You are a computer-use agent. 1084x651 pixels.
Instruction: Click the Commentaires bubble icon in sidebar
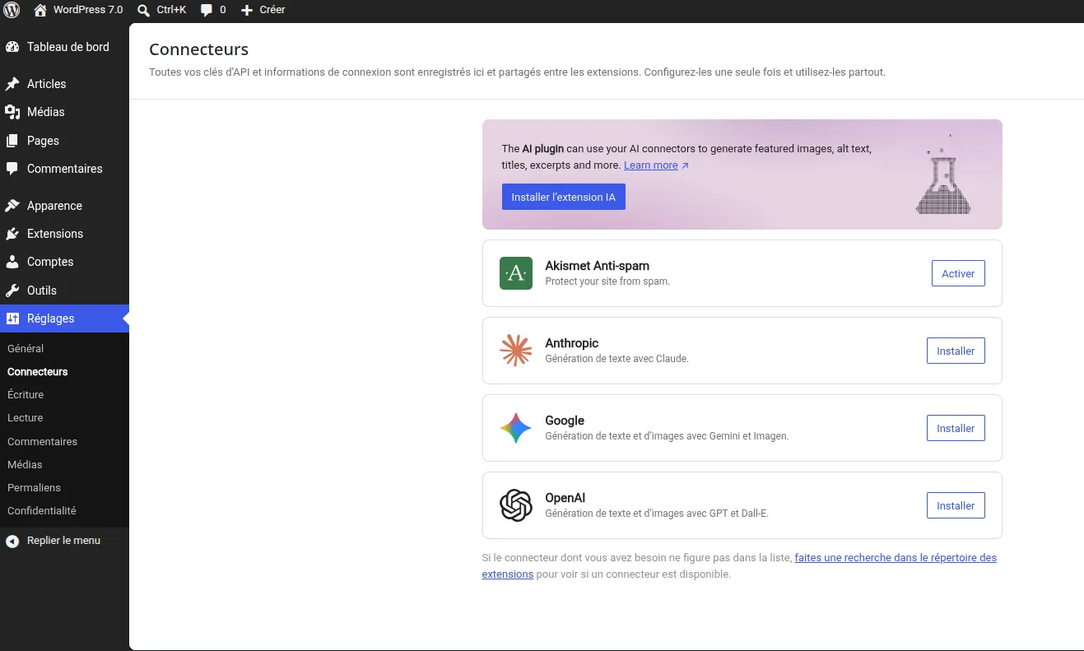click(x=12, y=169)
